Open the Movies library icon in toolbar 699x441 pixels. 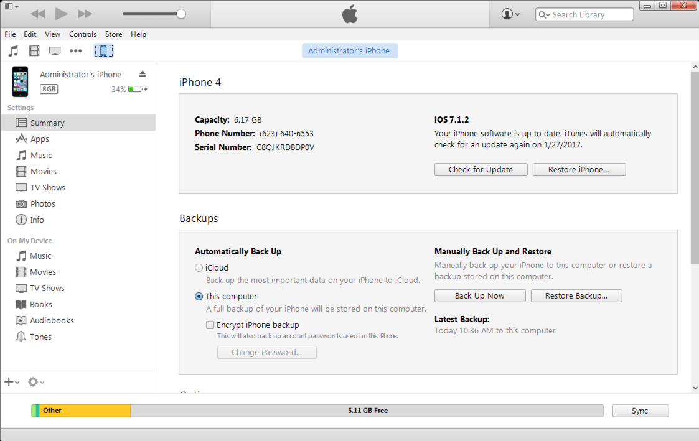coord(34,51)
